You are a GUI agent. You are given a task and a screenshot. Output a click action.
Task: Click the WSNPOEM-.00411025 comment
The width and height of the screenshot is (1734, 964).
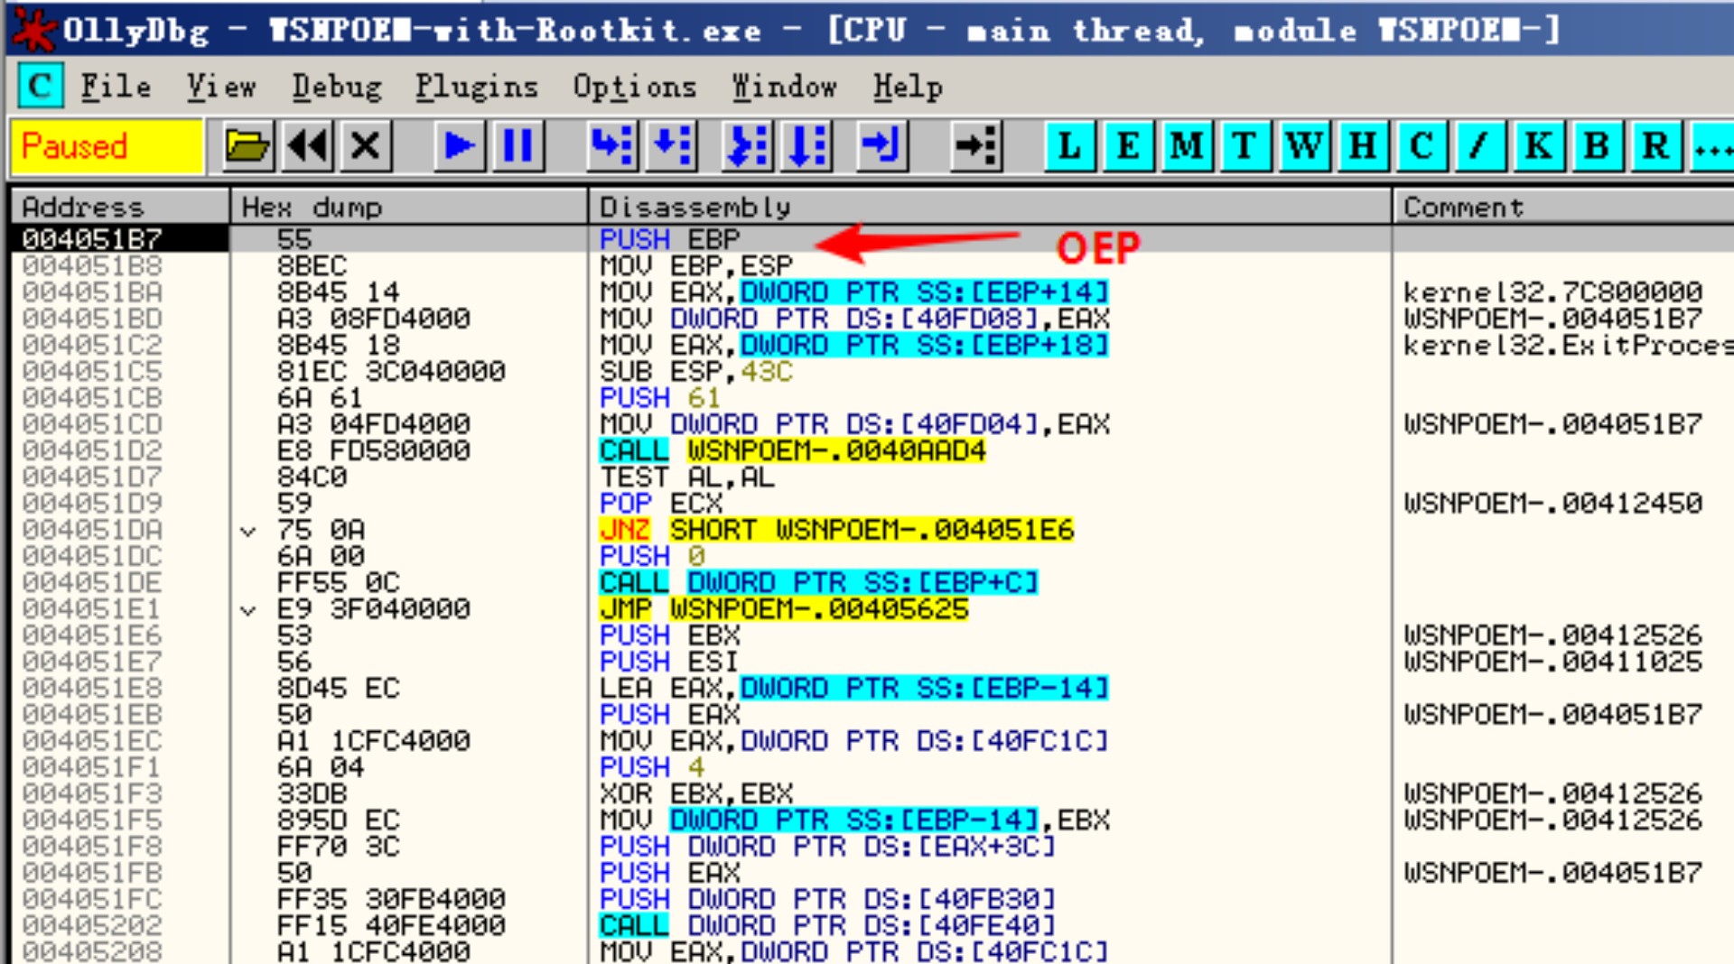click(1552, 662)
